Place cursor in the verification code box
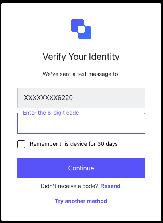This screenshot has height=223, width=163. pos(81,123)
